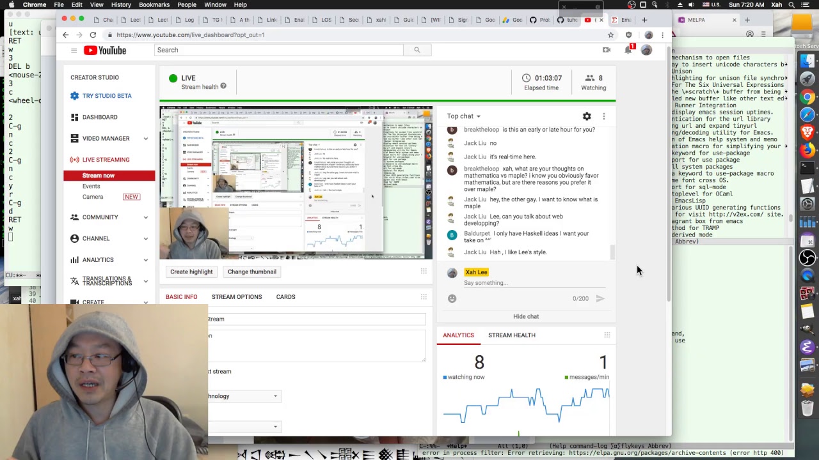The width and height of the screenshot is (819, 460).
Task: Go to Dashboard in Creator Studio
Action: [100, 117]
